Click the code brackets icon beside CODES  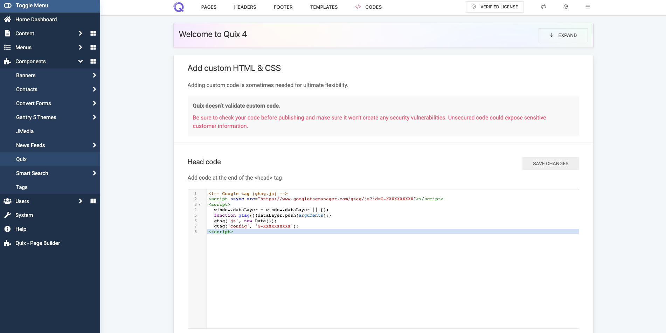[x=358, y=7]
